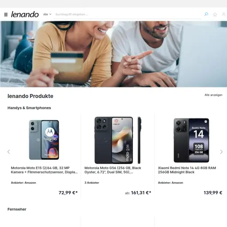The height and width of the screenshot is (227, 227).
Task: Click the 72,99 € price
Action: click(68, 193)
